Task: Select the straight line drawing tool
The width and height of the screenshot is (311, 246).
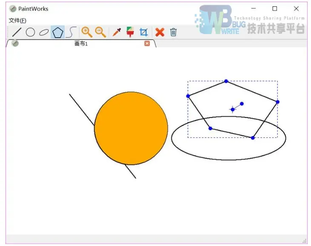Action: click(x=17, y=32)
